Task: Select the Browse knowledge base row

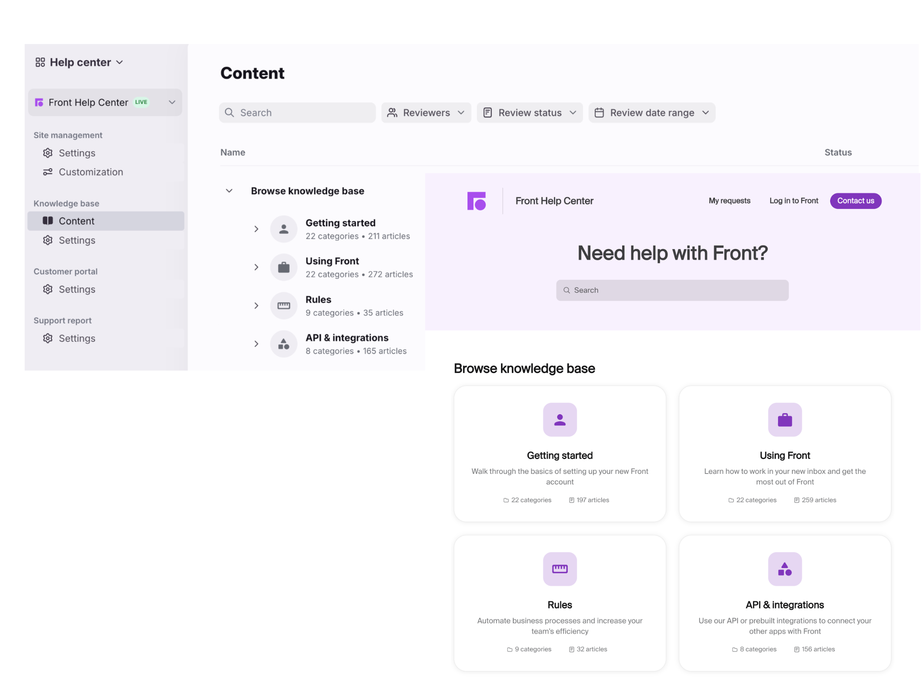Action: pos(308,191)
